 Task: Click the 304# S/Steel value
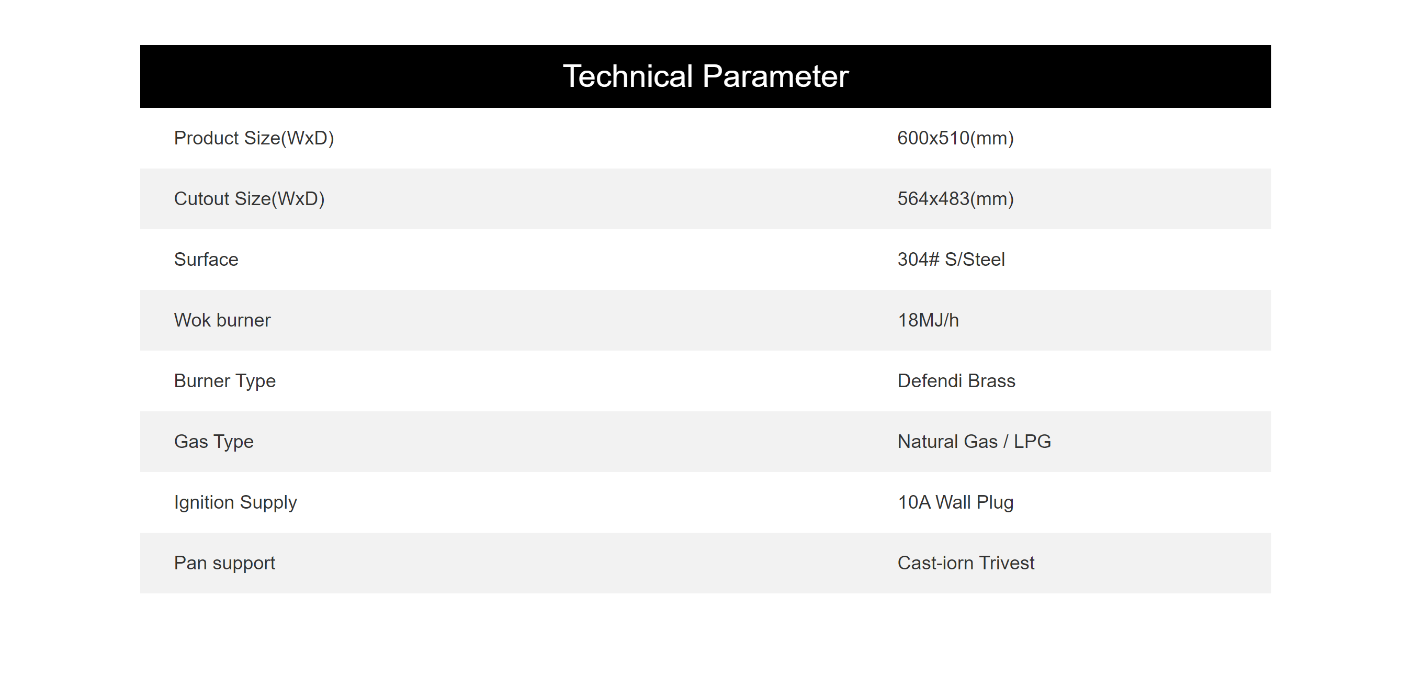[951, 260]
